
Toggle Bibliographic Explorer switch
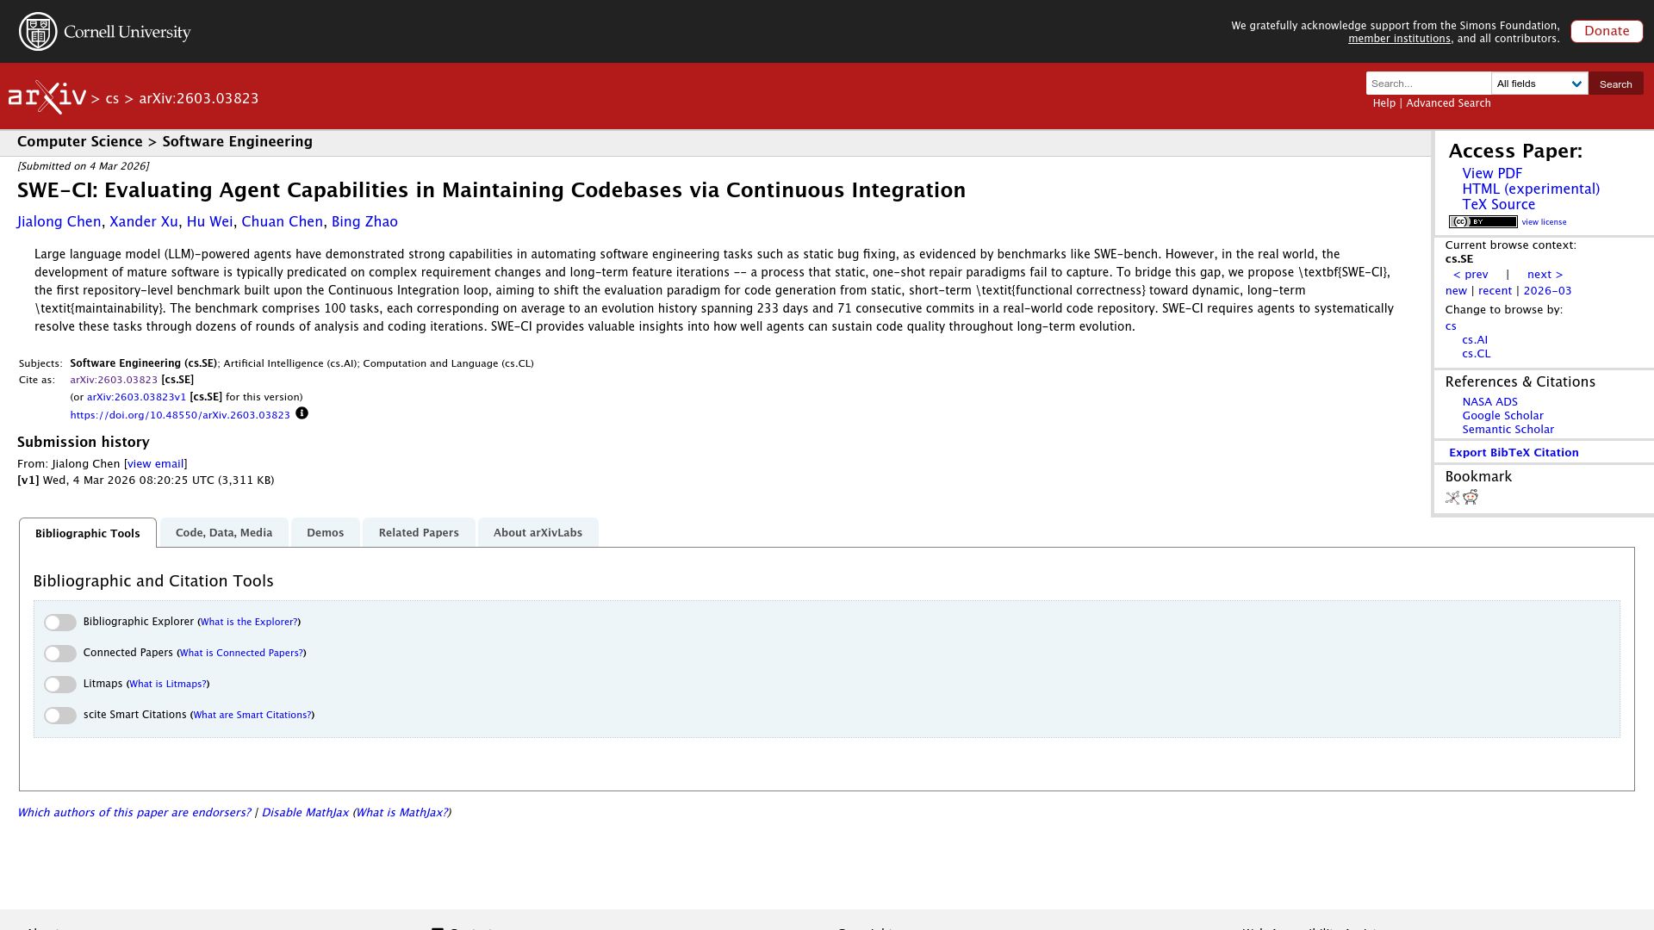[x=60, y=623]
